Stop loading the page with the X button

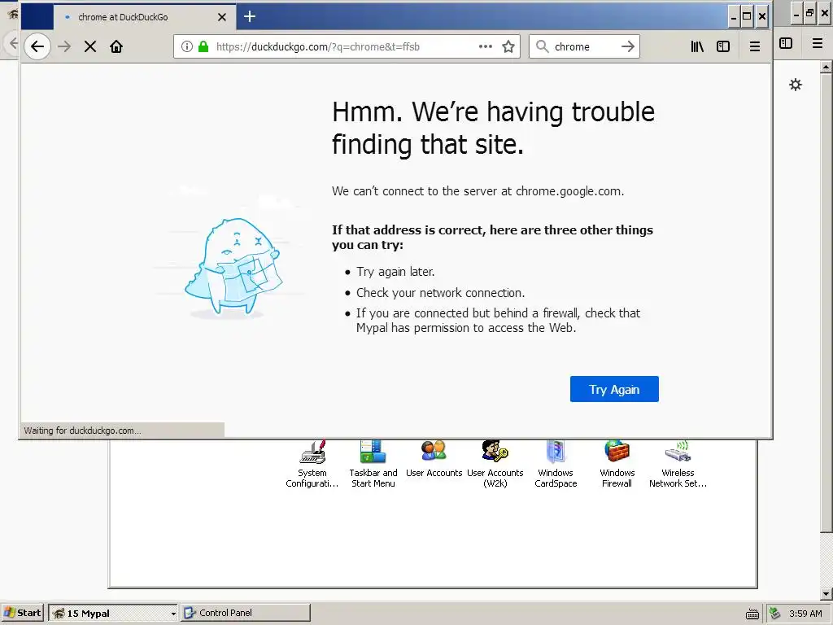pos(90,46)
